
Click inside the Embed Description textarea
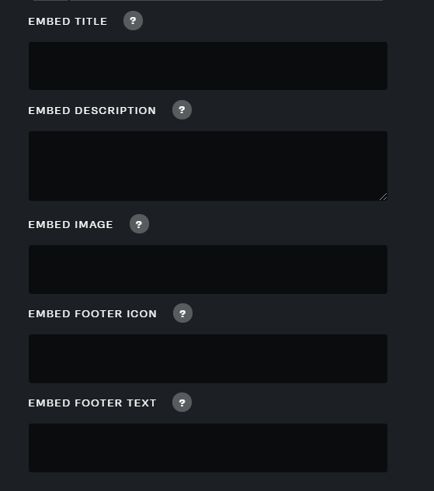[x=208, y=166]
